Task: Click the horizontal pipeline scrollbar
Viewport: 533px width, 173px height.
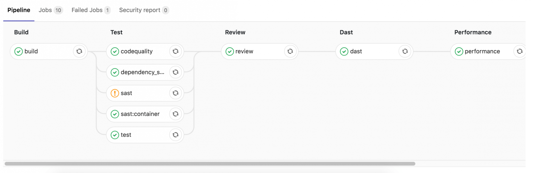Action: tap(210, 164)
